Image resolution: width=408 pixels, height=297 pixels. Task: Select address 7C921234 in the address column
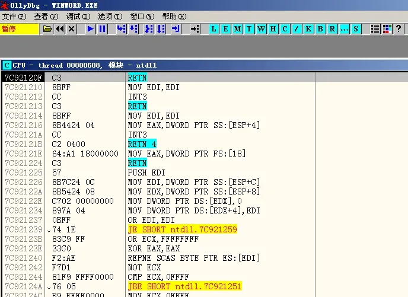pos(23,210)
